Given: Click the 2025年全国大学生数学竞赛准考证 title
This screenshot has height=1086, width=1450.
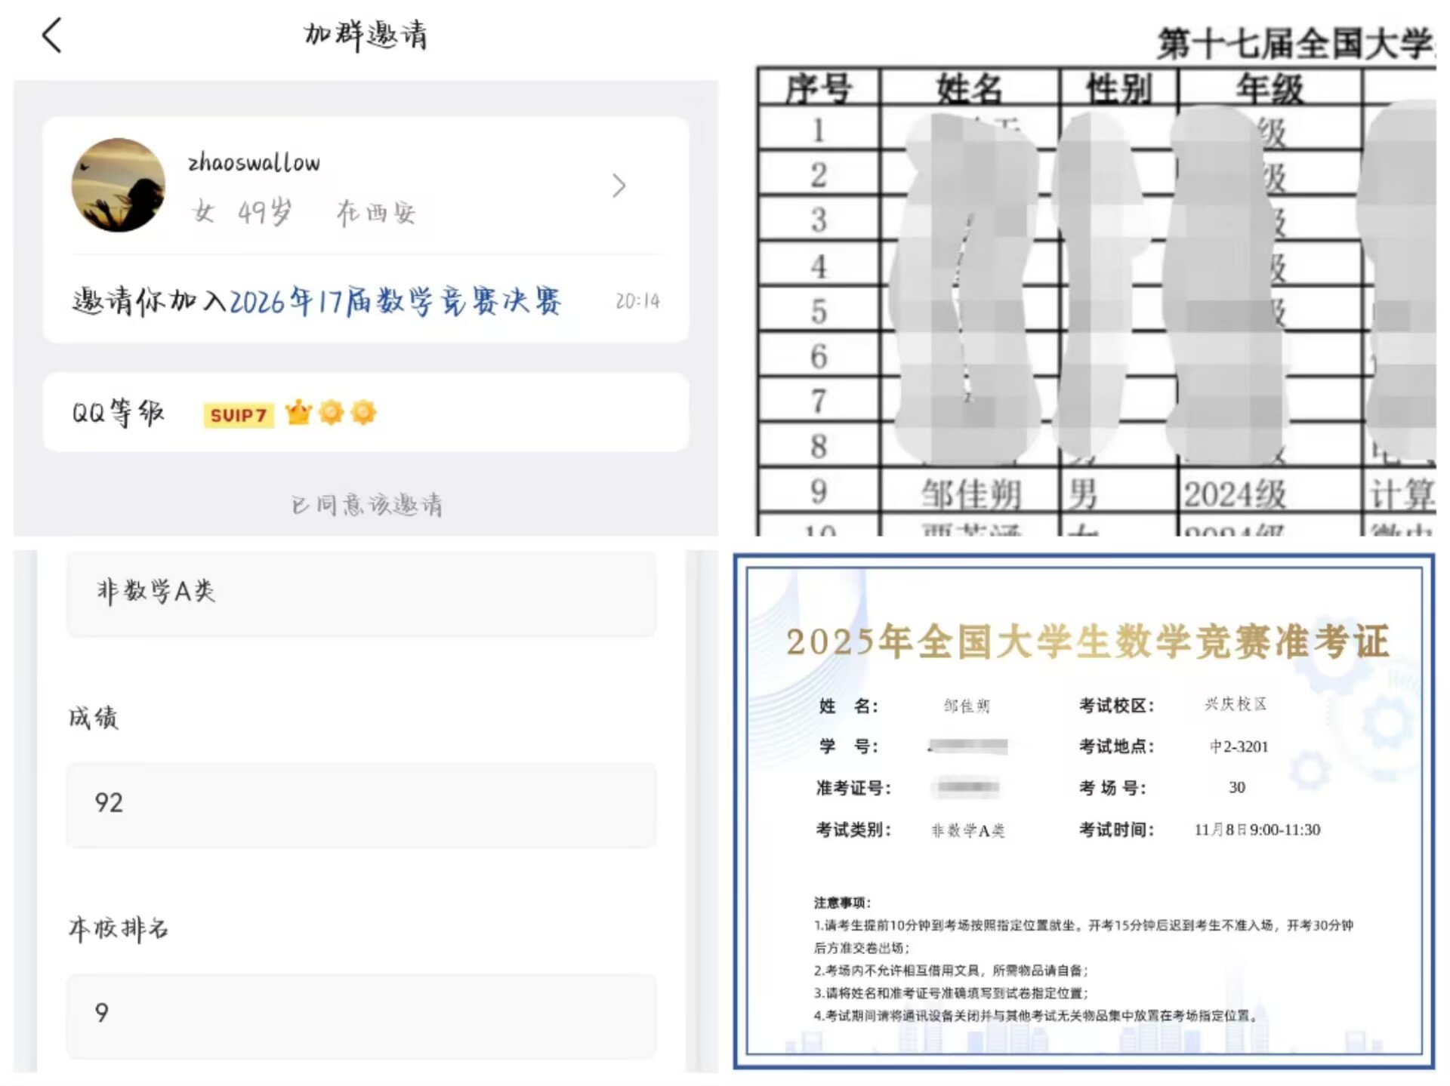Looking at the screenshot, I should tap(1087, 641).
